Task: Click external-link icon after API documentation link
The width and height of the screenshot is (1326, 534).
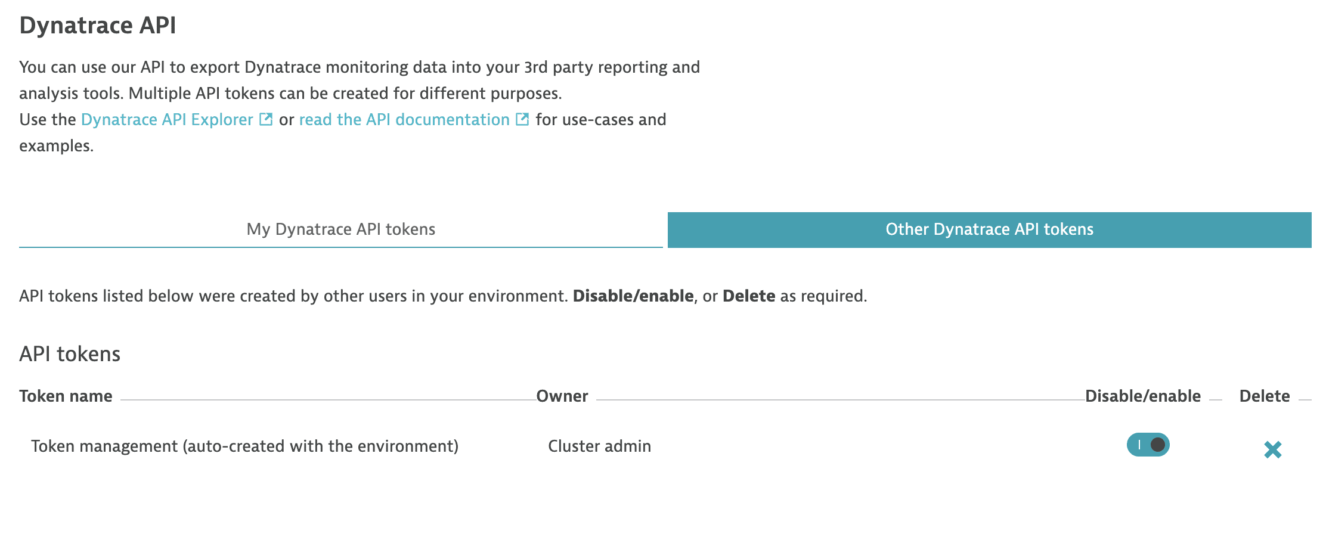Action: click(x=522, y=119)
